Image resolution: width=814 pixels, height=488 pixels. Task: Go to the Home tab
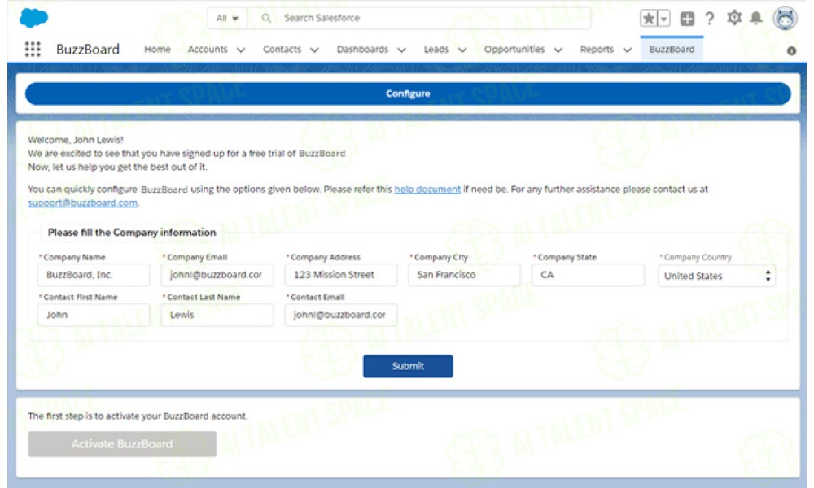157,50
